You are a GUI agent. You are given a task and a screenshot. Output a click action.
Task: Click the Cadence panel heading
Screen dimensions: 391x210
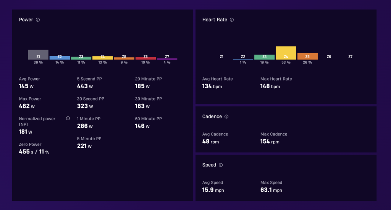(x=212, y=116)
